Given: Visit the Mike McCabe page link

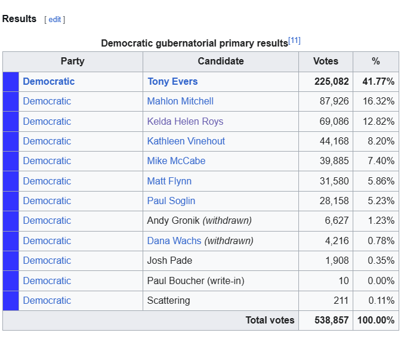Looking at the screenshot, I should 176,161.
